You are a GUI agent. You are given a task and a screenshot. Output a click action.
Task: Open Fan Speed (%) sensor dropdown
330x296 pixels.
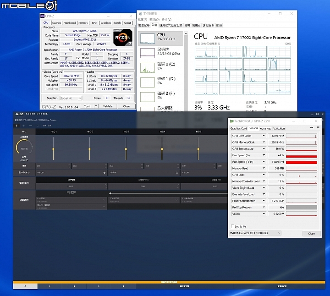coord(264,155)
